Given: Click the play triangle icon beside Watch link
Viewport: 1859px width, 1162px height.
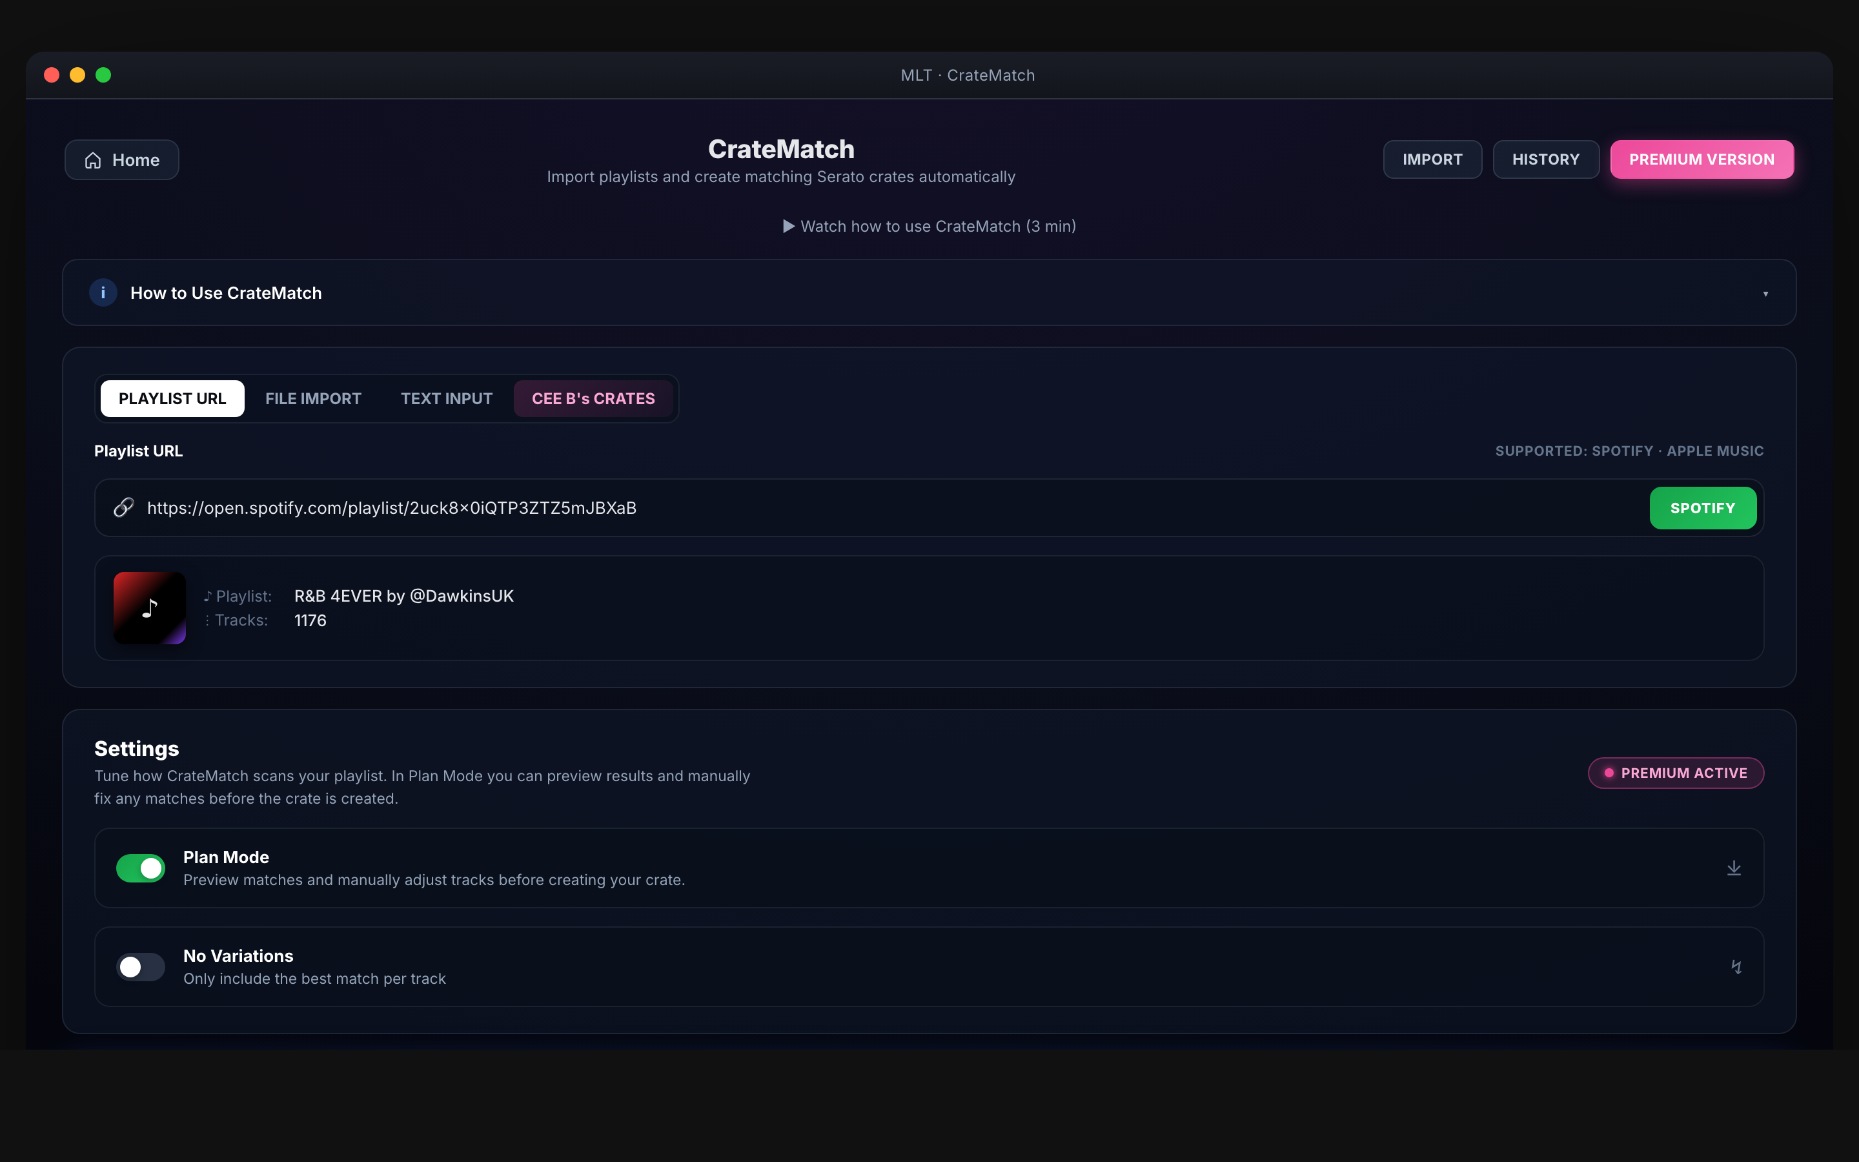Looking at the screenshot, I should pos(788,226).
